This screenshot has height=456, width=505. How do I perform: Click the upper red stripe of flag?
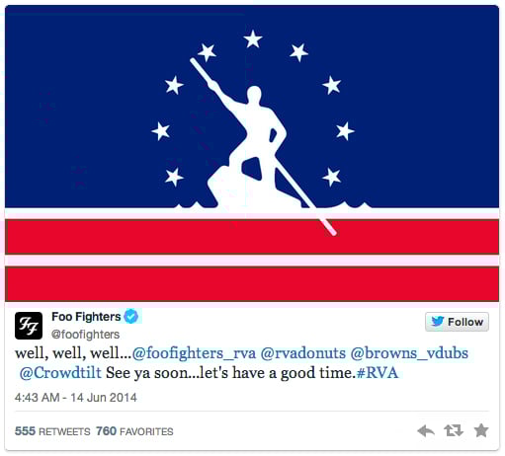[x=252, y=237]
